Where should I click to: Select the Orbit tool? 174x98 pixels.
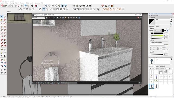[x=2, y=60]
